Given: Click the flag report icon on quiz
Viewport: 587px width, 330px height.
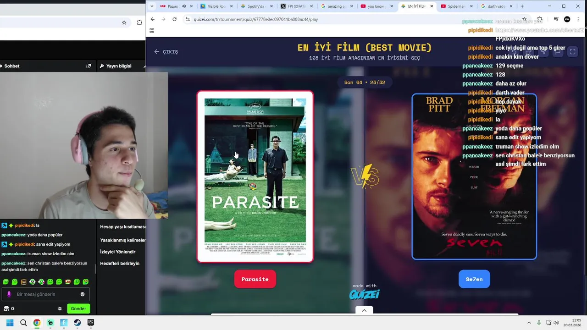Looking at the screenshot, I should coord(558,52).
